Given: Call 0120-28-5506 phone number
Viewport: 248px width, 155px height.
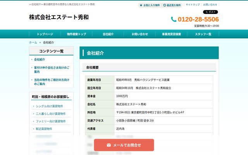Looking at the screenshot, I should pyautogui.click(x=198, y=19).
